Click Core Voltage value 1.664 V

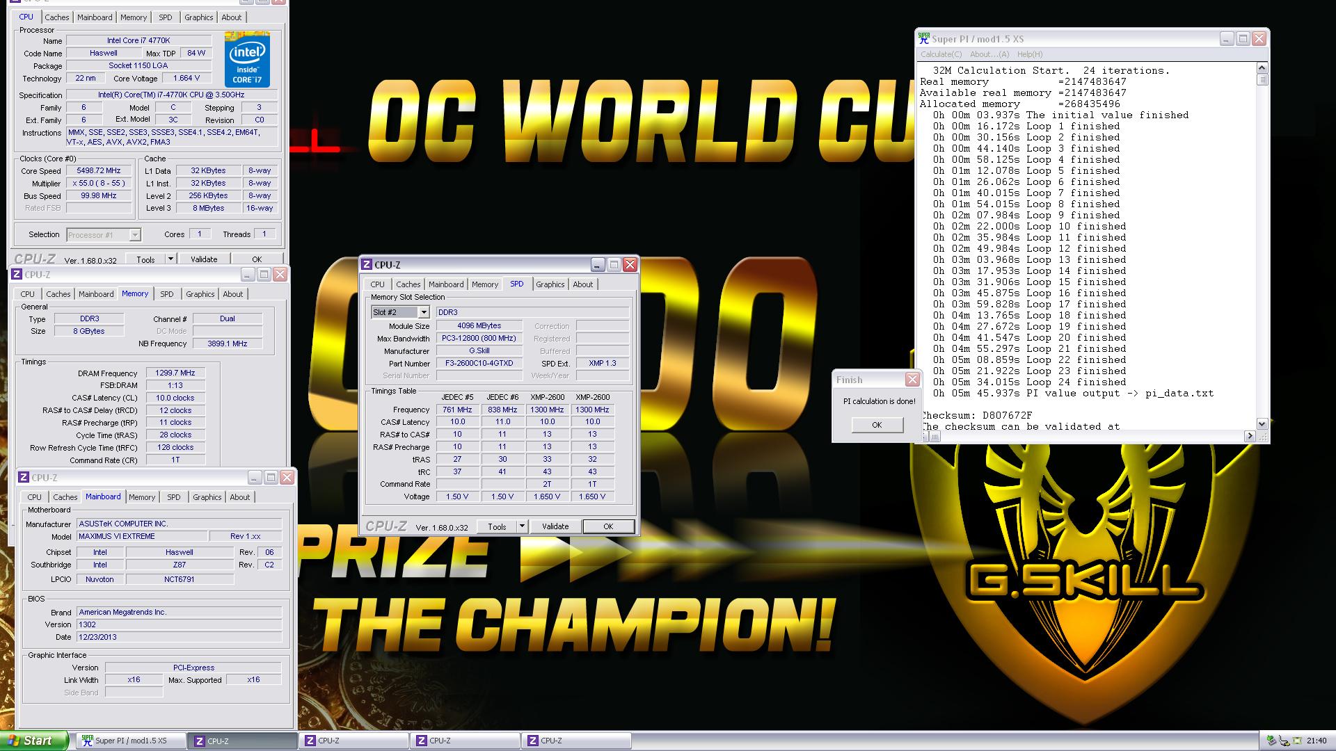[186, 79]
